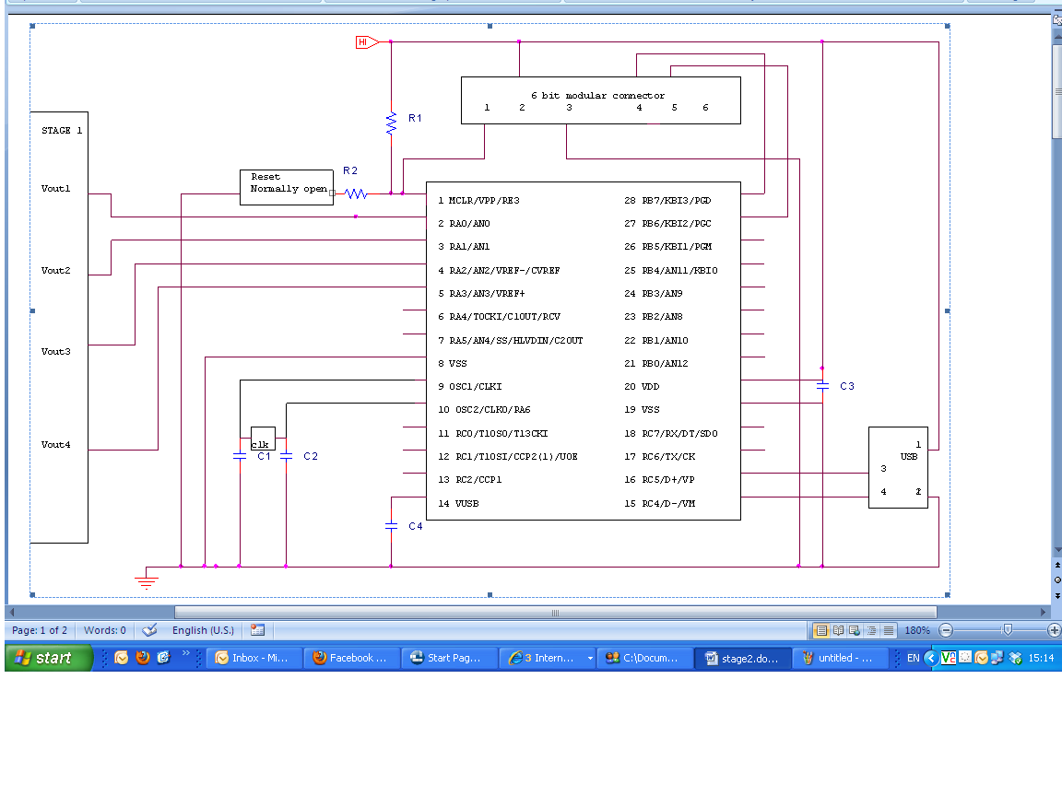1062x796 pixels.
Task: Switch to Inbox mail taskbar window
Action: click(254, 658)
